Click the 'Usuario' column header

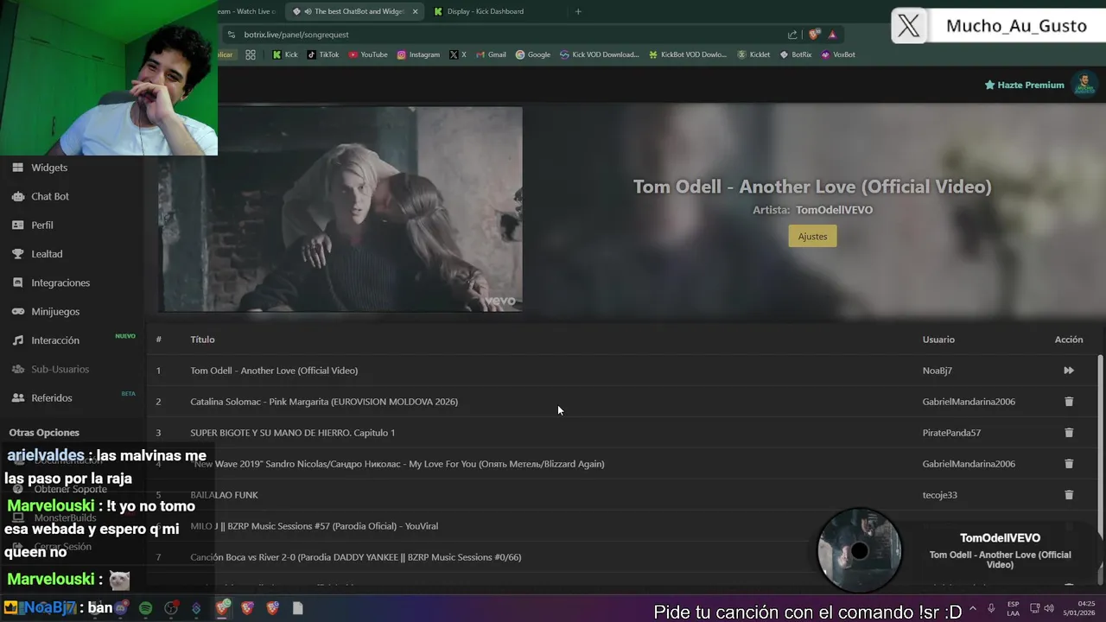pyautogui.click(x=938, y=340)
